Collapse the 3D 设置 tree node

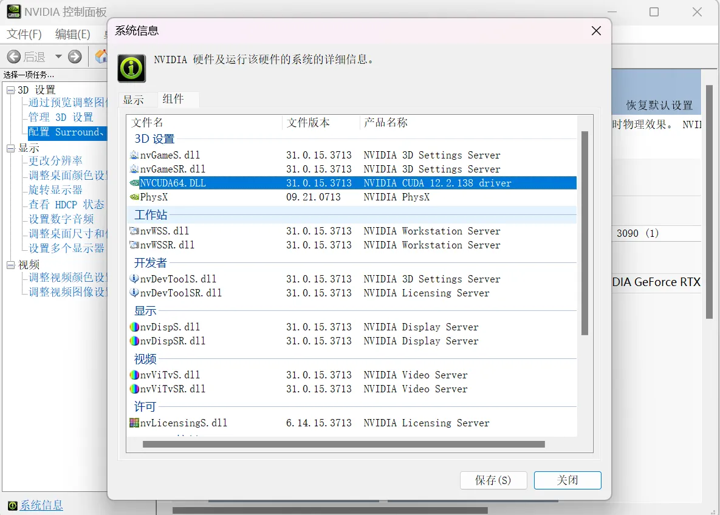pyautogui.click(x=10, y=90)
